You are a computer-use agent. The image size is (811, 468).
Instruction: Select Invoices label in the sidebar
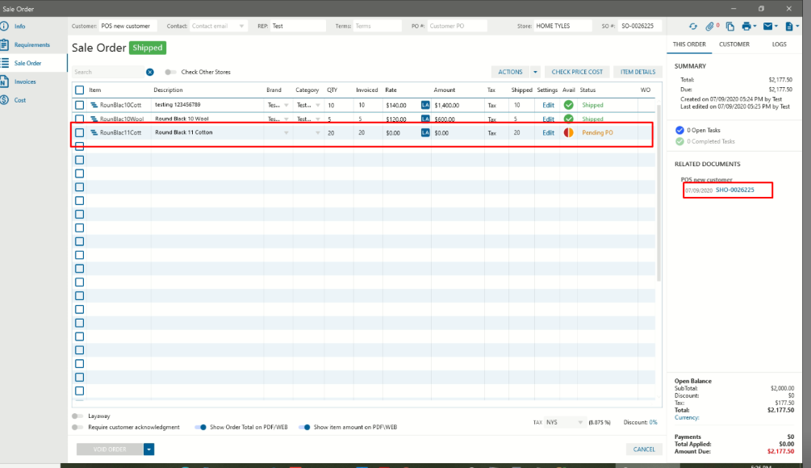[25, 81]
